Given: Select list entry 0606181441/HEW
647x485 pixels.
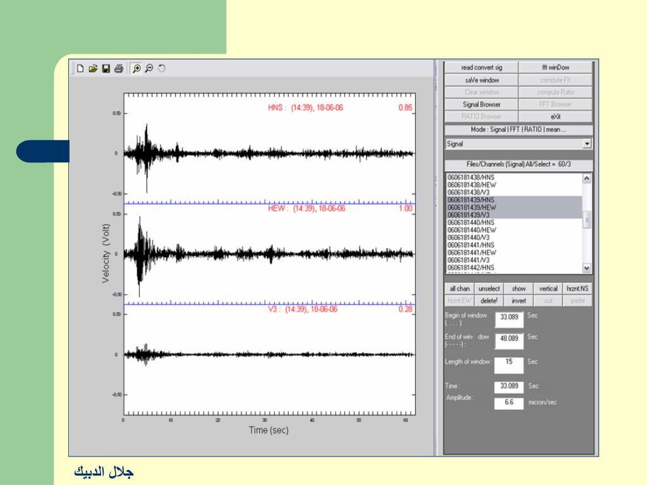Looking at the screenshot, I should pyautogui.click(x=514, y=253).
